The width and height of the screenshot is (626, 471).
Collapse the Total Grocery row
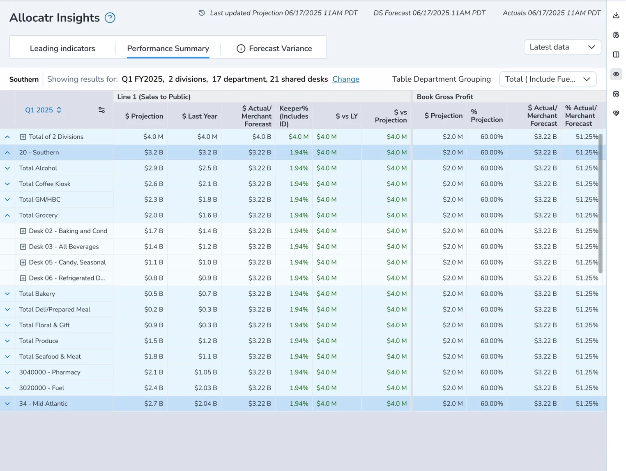[7, 215]
